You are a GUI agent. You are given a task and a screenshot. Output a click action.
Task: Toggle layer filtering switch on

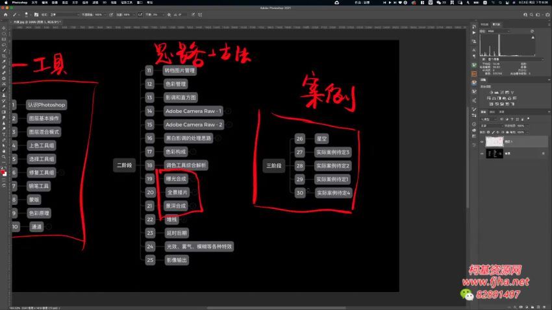(x=529, y=119)
